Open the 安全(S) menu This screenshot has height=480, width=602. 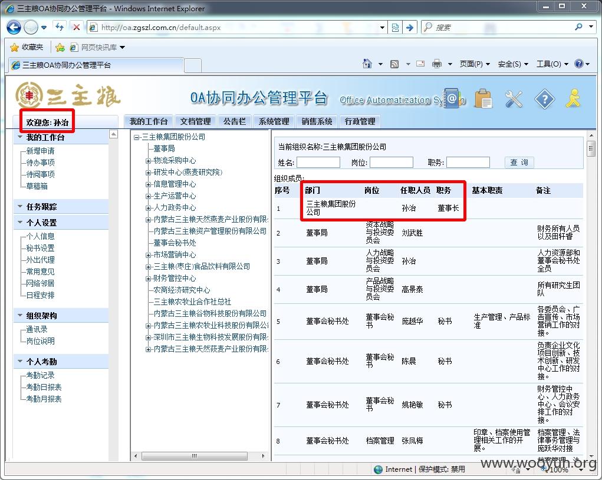[x=512, y=64]
